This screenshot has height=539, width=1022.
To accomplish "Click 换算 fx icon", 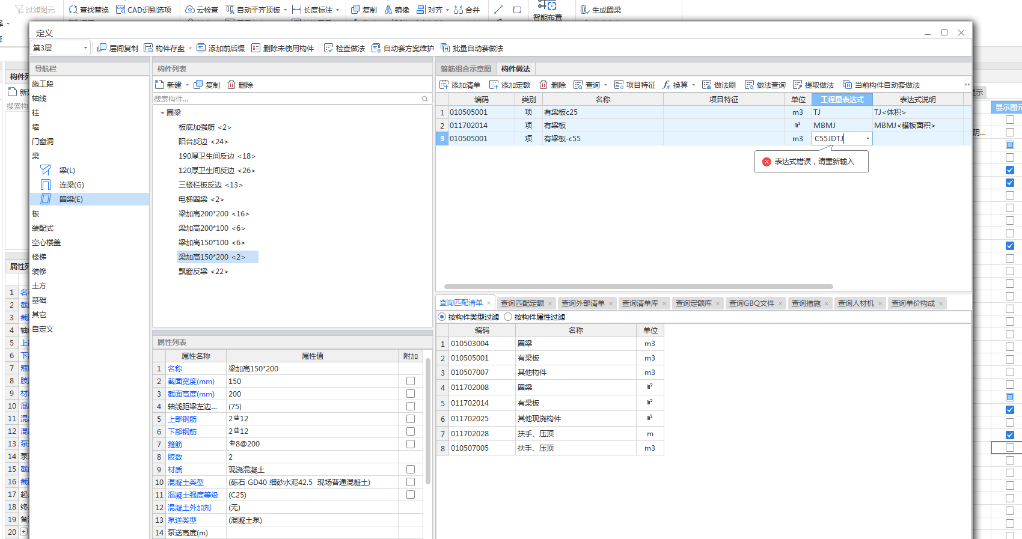I will (x=666, y=85).
